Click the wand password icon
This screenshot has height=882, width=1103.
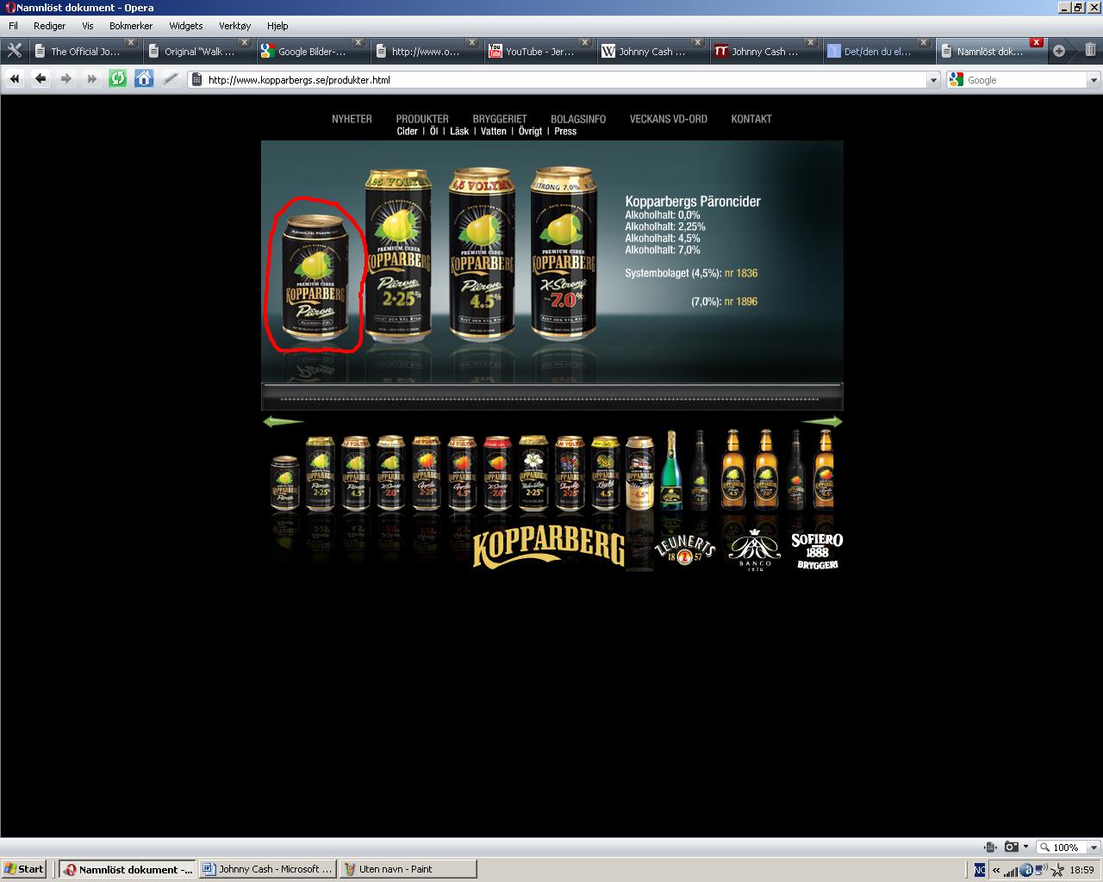click(x=171, y=79)
